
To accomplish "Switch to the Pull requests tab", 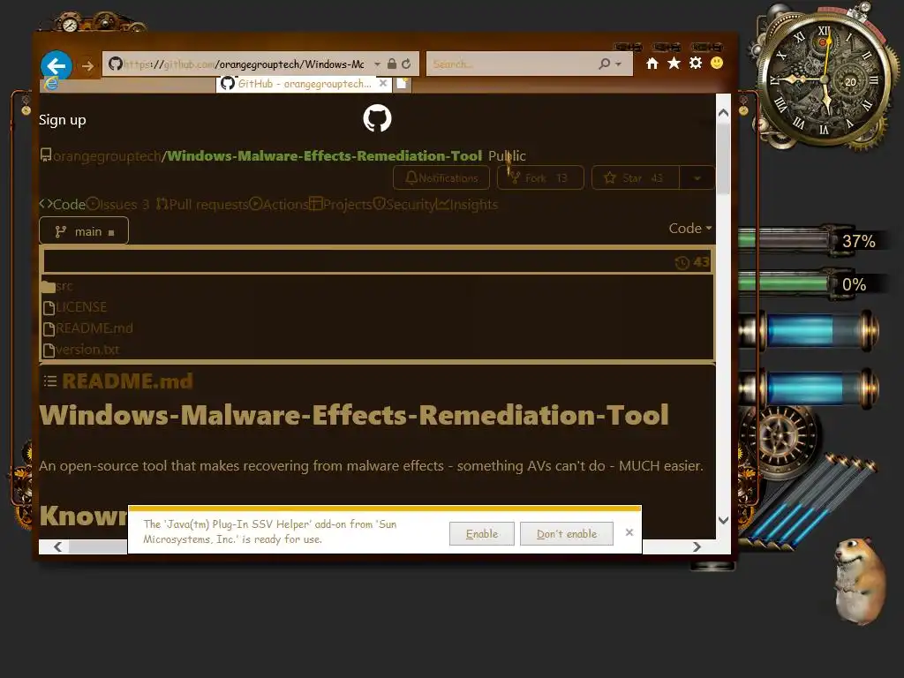I will point(202,204).
